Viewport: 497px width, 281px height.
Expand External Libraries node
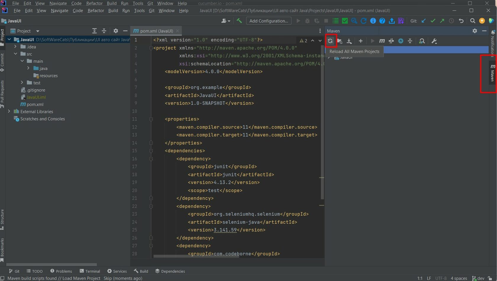point(9,112)
